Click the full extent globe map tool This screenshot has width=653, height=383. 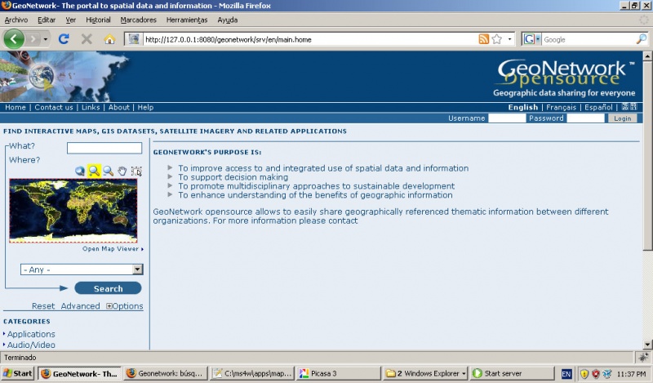pos(80,171)
